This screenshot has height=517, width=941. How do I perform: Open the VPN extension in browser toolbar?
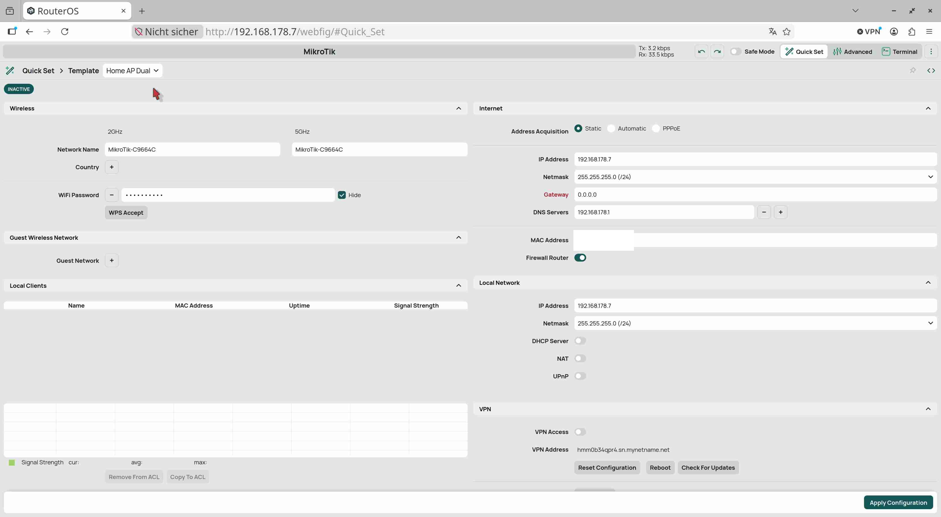870,31
